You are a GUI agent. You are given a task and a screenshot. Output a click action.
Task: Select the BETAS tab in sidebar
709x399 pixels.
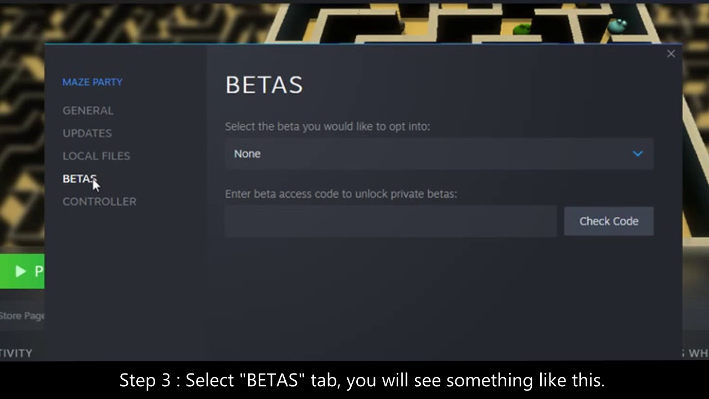pos(80,178)
